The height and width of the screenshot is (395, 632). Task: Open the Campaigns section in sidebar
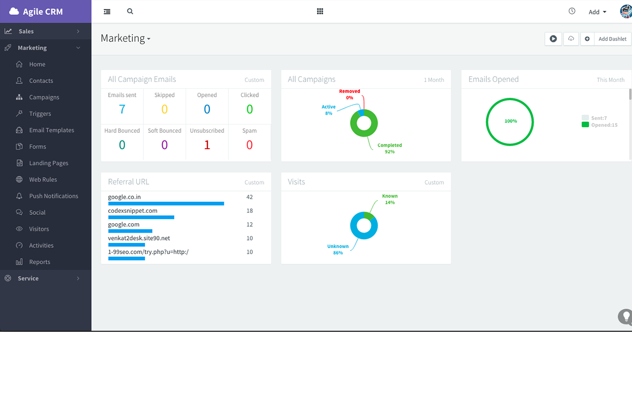point(44,97)
